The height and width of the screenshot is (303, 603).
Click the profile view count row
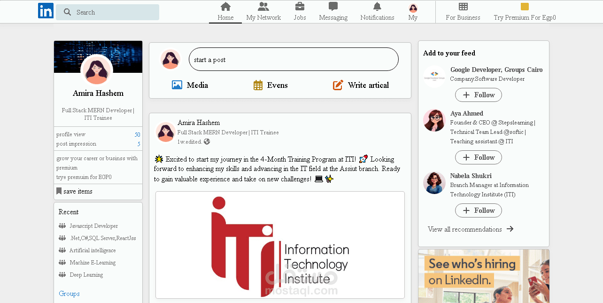[98, 134]
